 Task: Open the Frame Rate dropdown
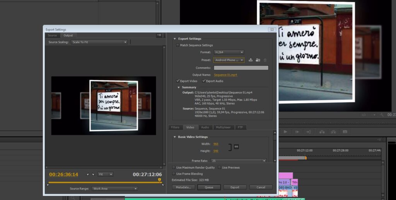238,161
